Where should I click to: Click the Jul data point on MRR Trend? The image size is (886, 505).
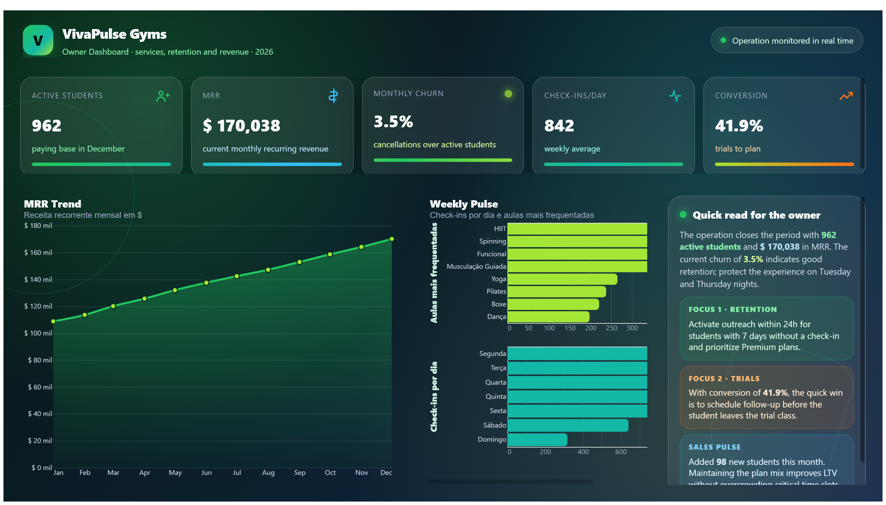tap(237, 276)
